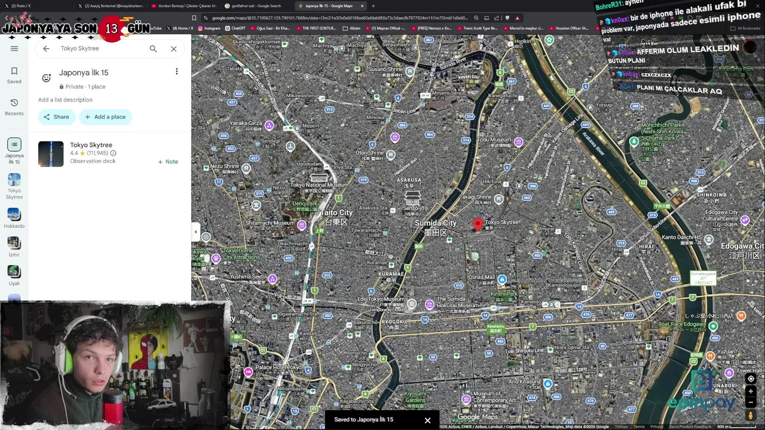Open the Tokyo Skytree photo thumbnail

coord(51,153)
